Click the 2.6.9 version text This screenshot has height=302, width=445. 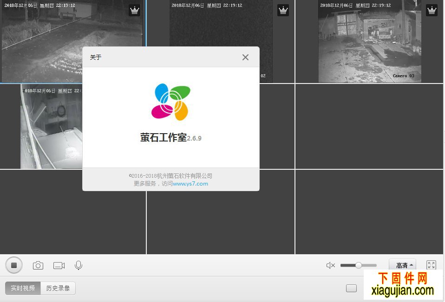pyautogui.click(x=194, y=138)
